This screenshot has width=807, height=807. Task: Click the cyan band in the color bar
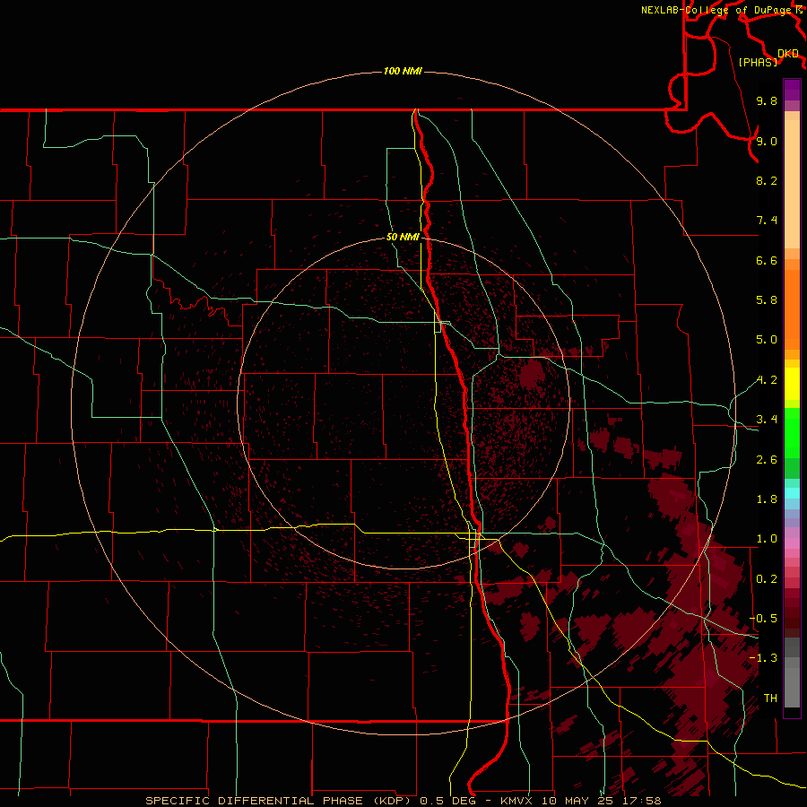click(792, 493)
